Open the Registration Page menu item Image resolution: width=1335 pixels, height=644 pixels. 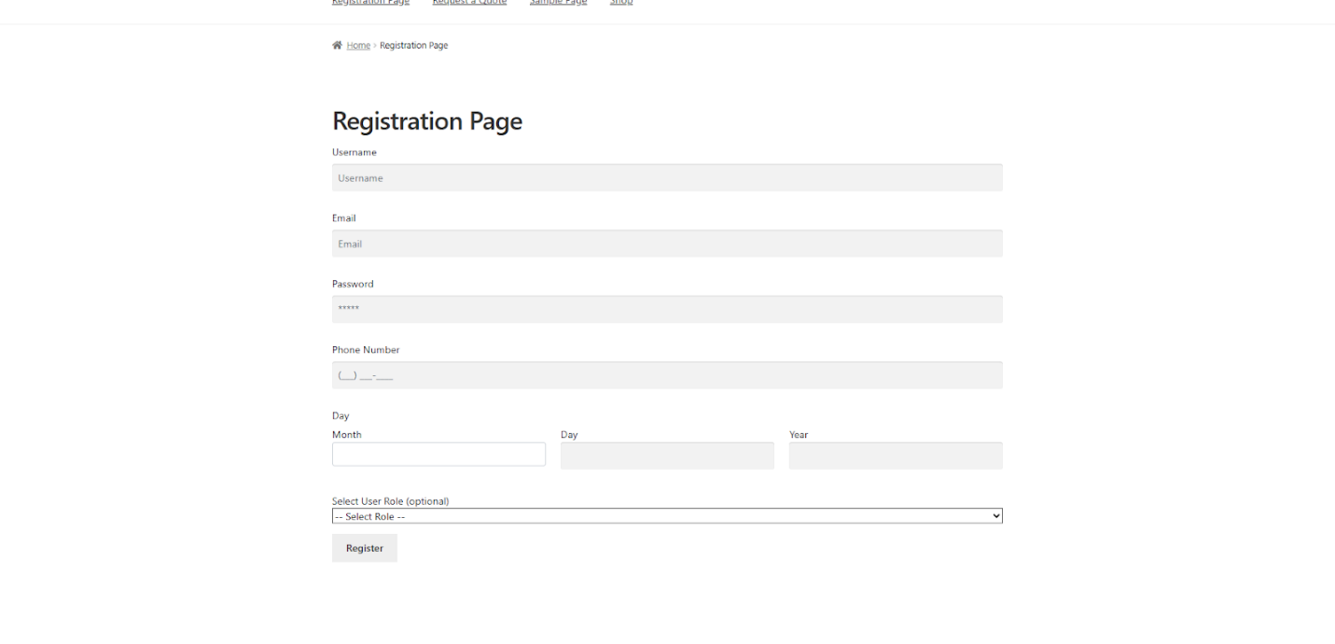369,2
